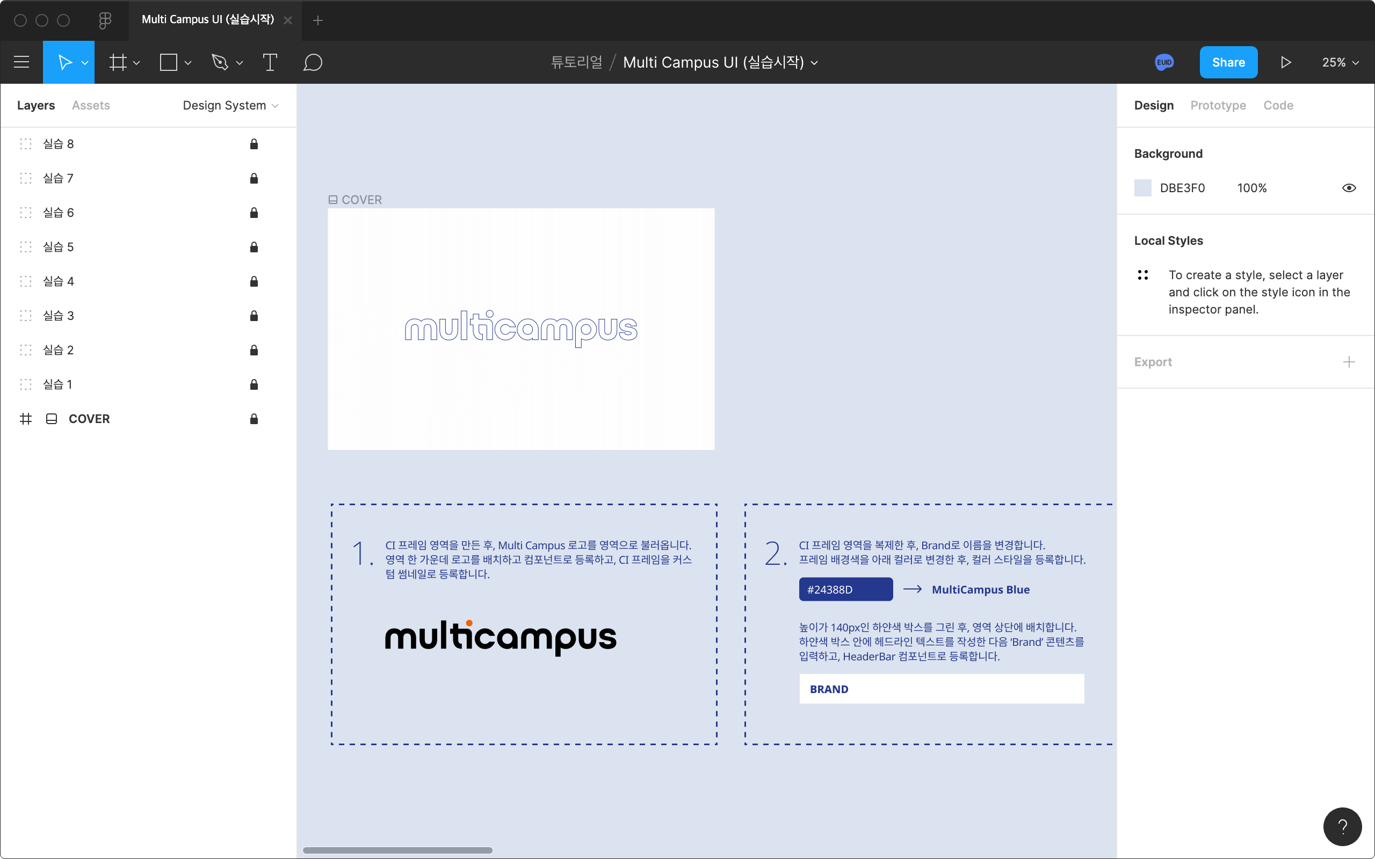Add an export setting with plus
The height and width of the screenshot is (859, 1375).
pos(1349,362)
